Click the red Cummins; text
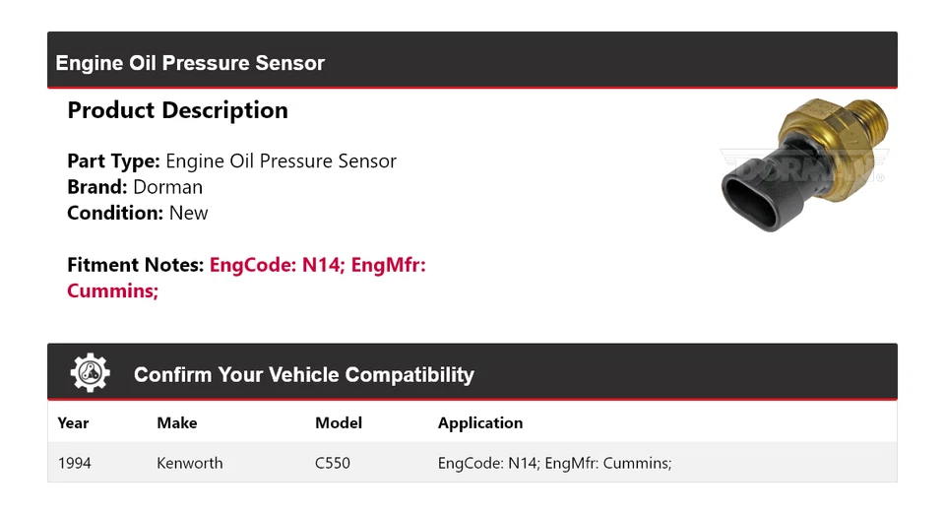 (x=113, y=290)
